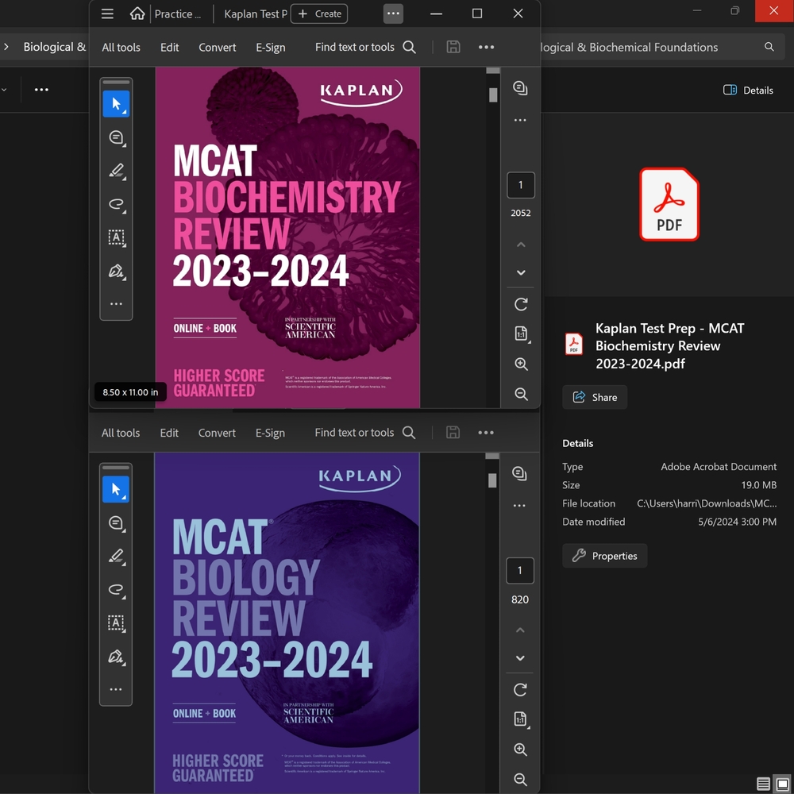
Task: Open right-rail ellipsis in lower window
Action: coord(519,505)
